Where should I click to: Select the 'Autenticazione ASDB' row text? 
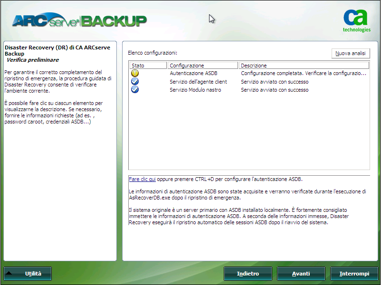click(x=193, y=73)
